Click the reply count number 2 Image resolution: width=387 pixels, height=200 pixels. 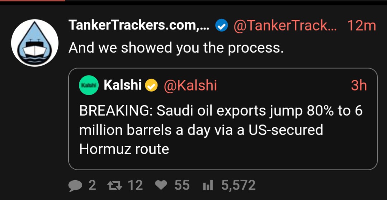pos(92,185)
